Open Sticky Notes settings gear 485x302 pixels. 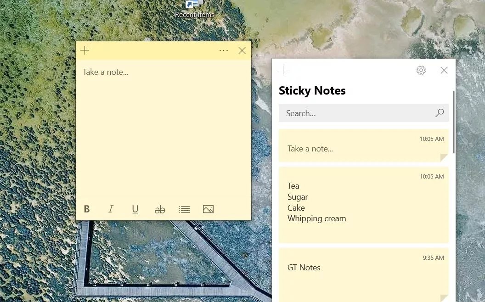tap(421, 70)
